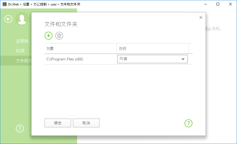This screenshot has width=237, height=144.
Task: Click the 访问 column header
Action: click(x=152, y=49)
